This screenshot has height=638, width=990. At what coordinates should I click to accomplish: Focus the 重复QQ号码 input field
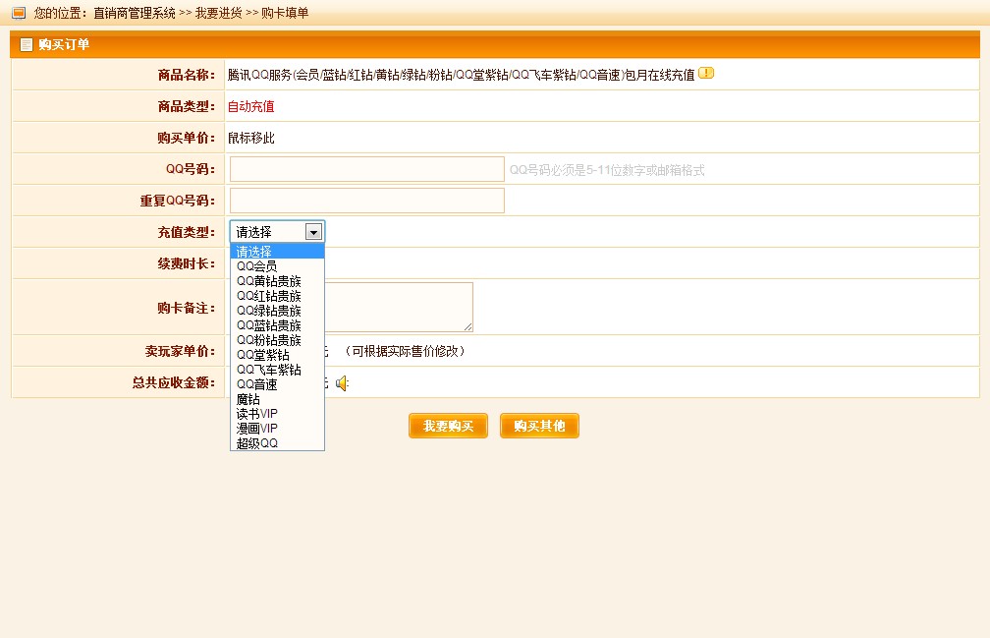click(367, 201)
